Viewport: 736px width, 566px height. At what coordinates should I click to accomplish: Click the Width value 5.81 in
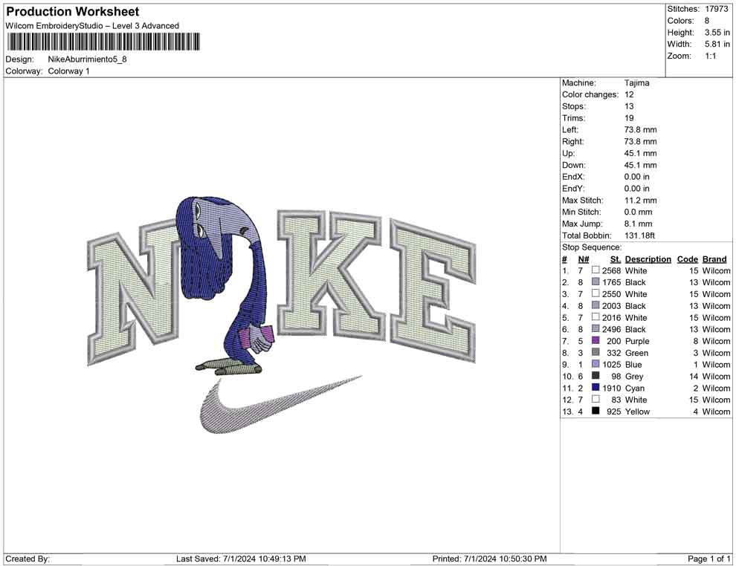click(717, 44)
